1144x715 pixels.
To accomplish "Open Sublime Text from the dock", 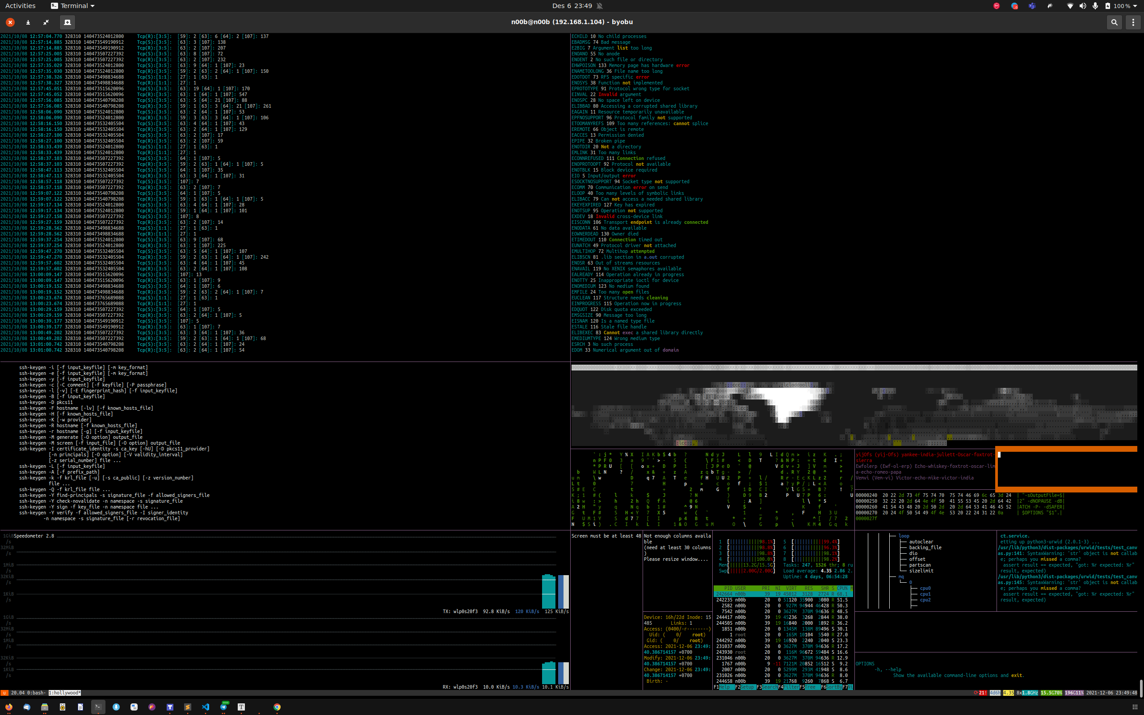I will (x=188, y=707).
